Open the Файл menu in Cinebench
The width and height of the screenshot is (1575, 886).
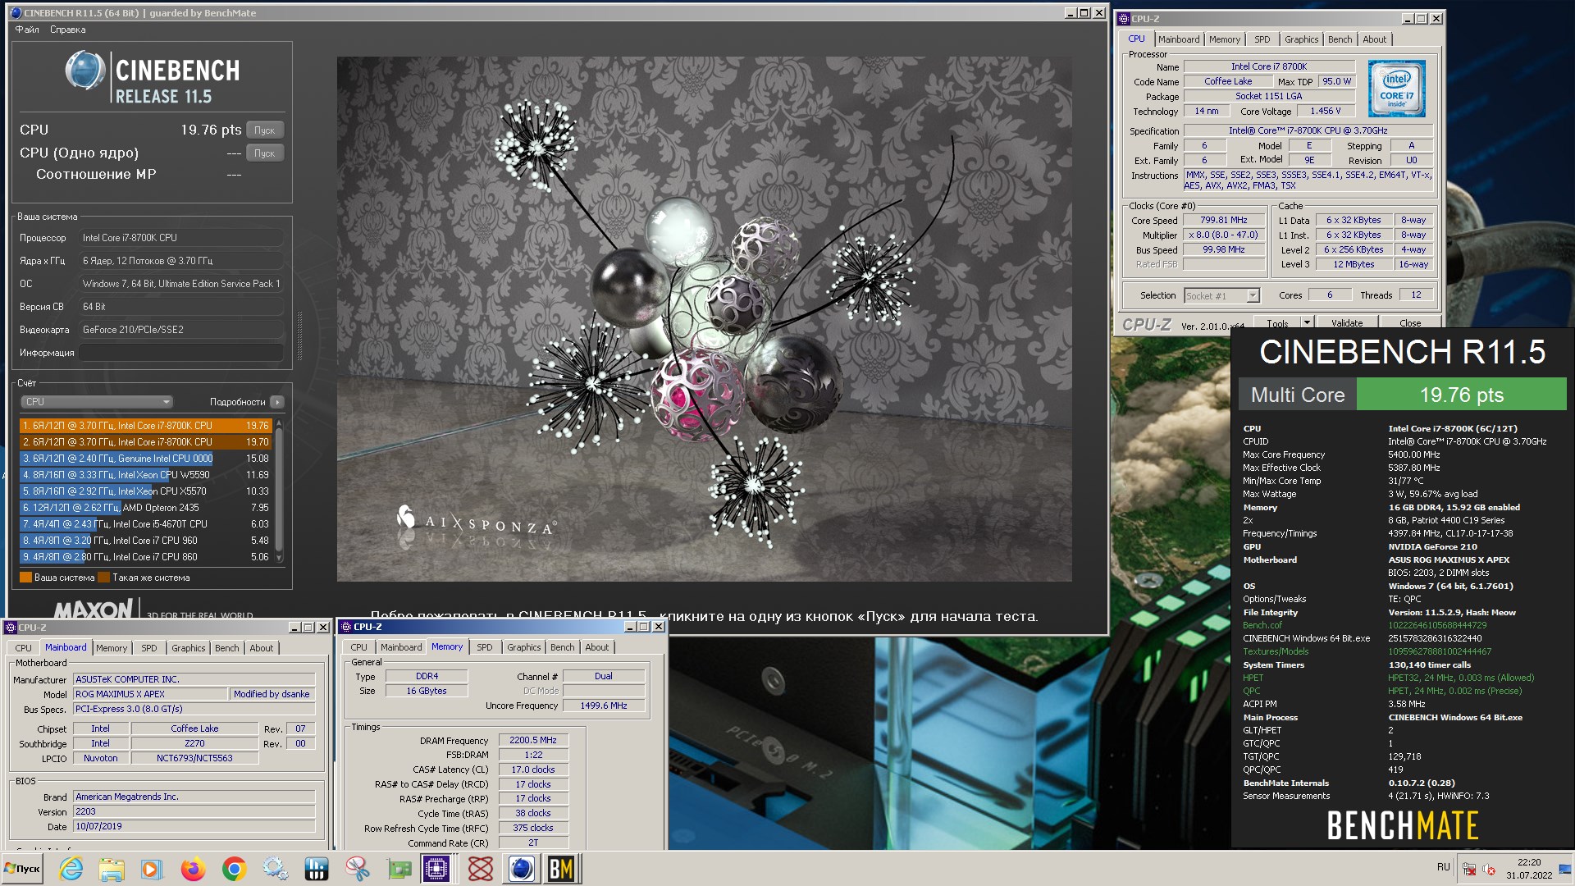27,30
